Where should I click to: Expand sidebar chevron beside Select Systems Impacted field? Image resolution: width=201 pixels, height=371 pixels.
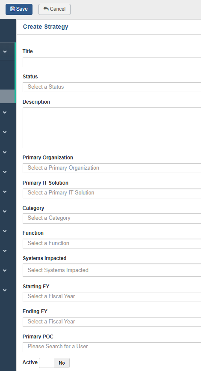point(5,270)
